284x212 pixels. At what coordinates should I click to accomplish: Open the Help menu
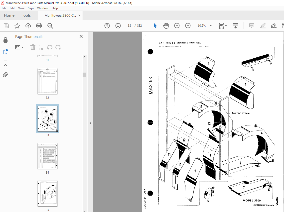55,8
